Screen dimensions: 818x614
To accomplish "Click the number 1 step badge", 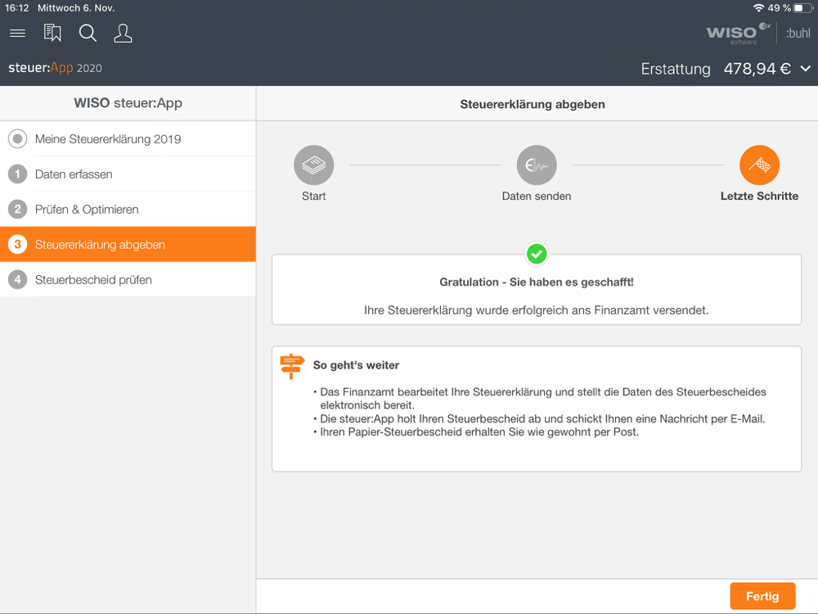I will tap(18, 174).
